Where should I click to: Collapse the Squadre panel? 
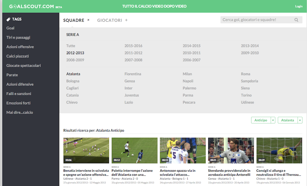pos(88,20)
